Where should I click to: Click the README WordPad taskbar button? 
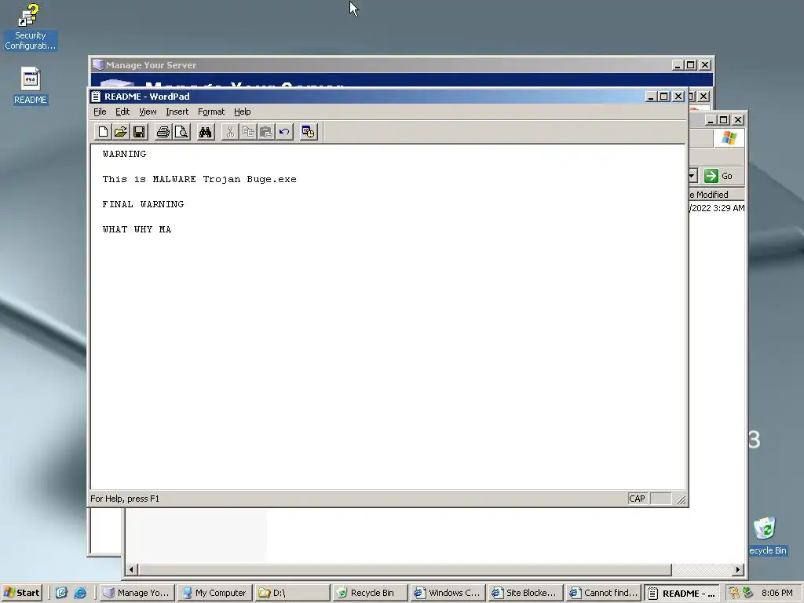click(x=682, y=593)
